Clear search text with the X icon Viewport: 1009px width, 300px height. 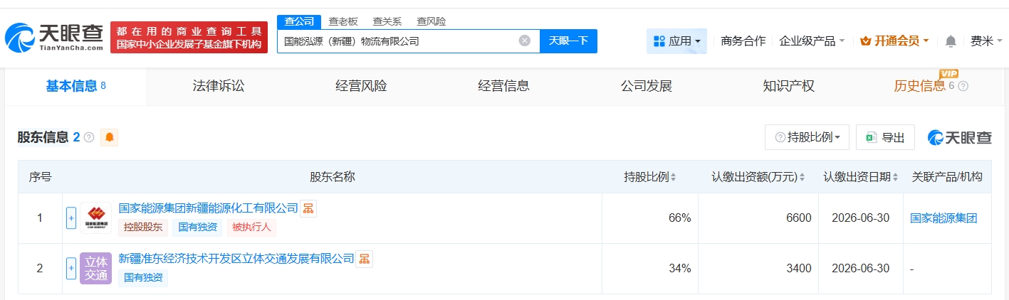pyautogui.click(x=525, y=41)
